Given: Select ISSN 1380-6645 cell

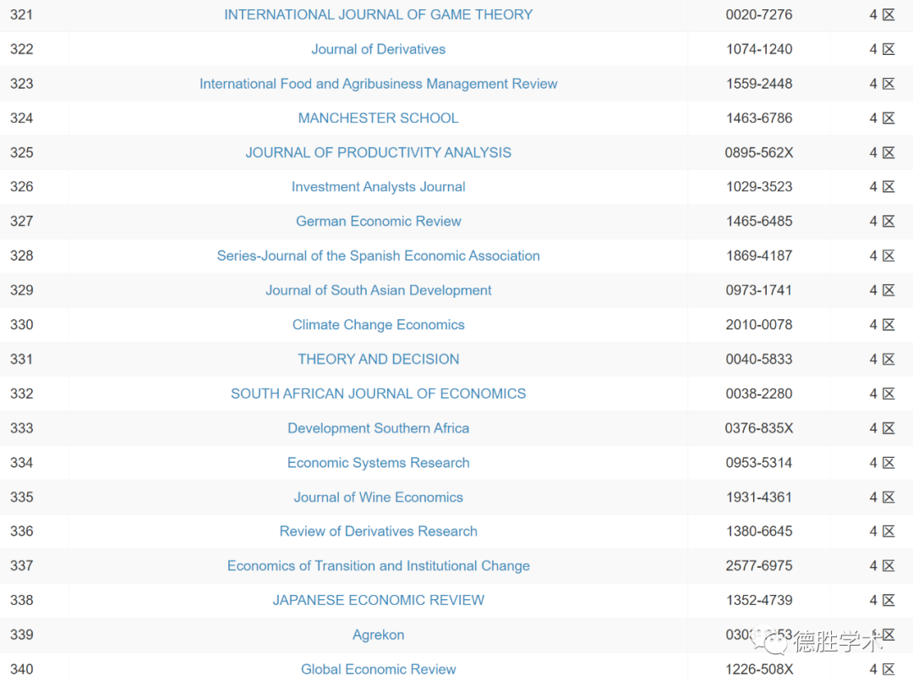Looking at the screenshot, I should (x=758, y=531).
